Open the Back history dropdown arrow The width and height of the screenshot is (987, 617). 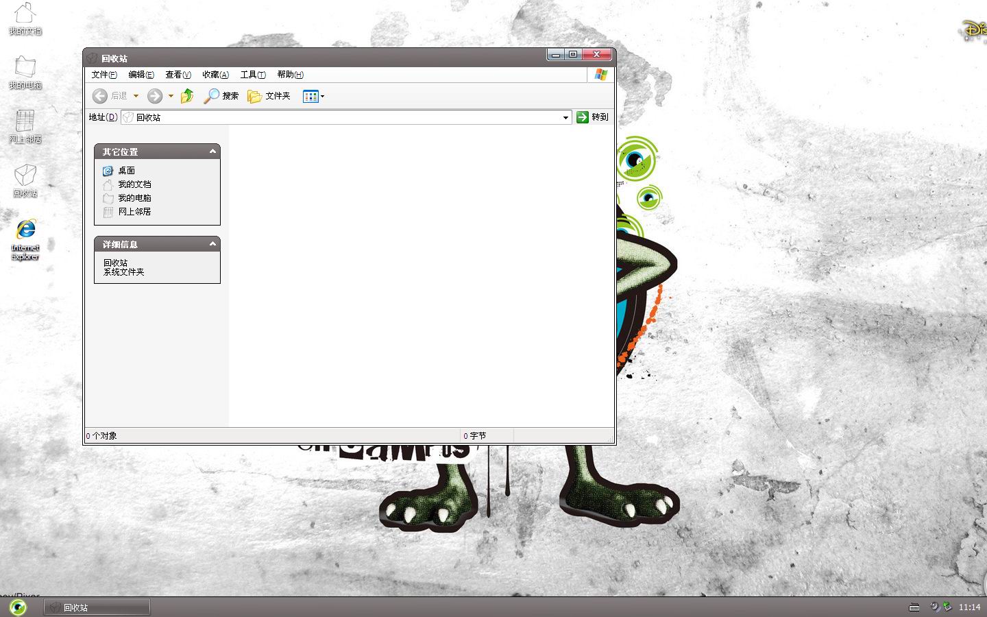tap(136, 96)
